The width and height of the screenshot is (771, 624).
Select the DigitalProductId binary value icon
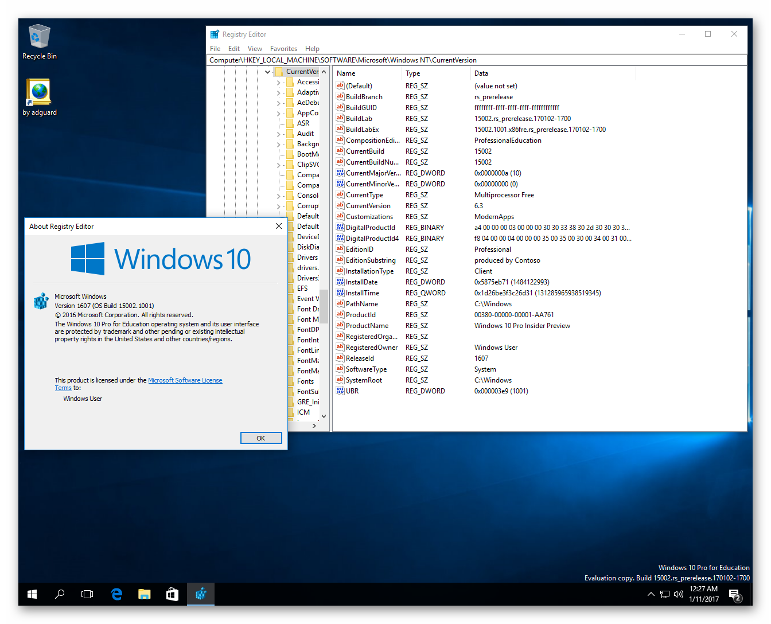pyautogui.click(x=340, y=227)
